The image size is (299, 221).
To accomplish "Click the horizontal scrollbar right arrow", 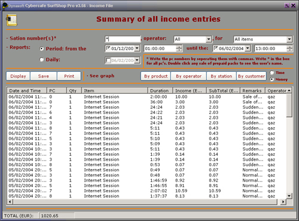I will pos(283,202).
